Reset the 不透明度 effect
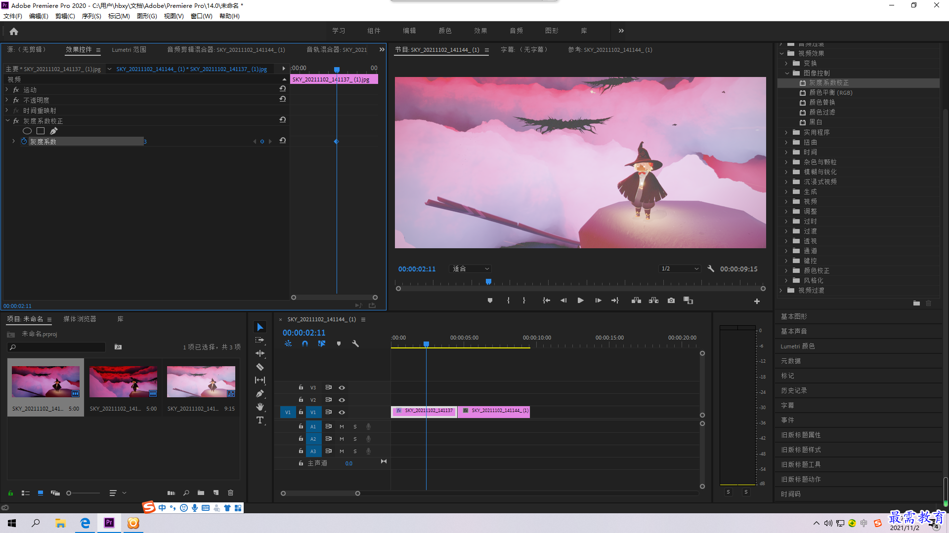Screen dimensions: 949x533 coord(283,99)
